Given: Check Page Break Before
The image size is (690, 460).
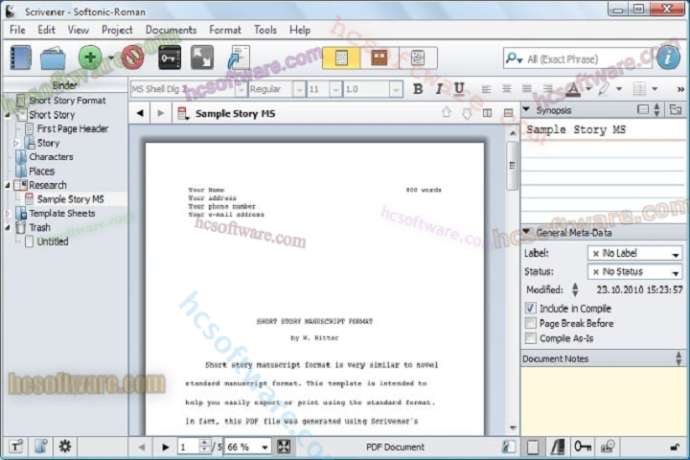Looking at the screenshot, I should point(530,323).
